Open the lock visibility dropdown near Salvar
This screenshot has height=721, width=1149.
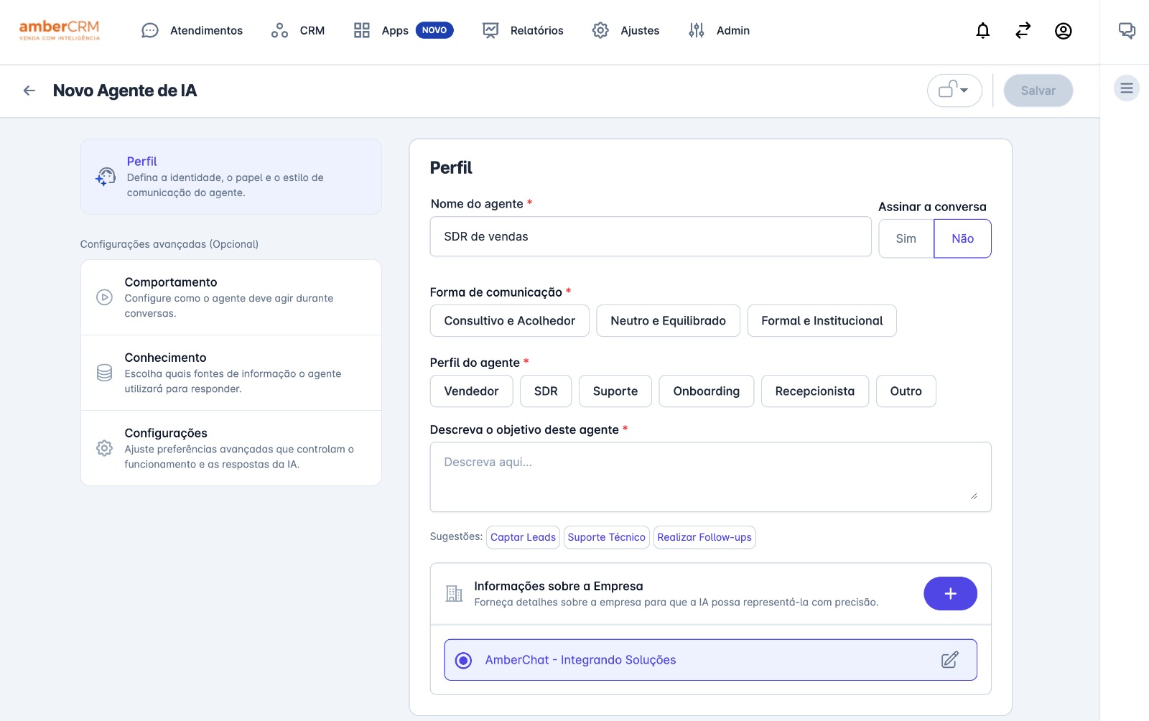click(x=954, y=90)
